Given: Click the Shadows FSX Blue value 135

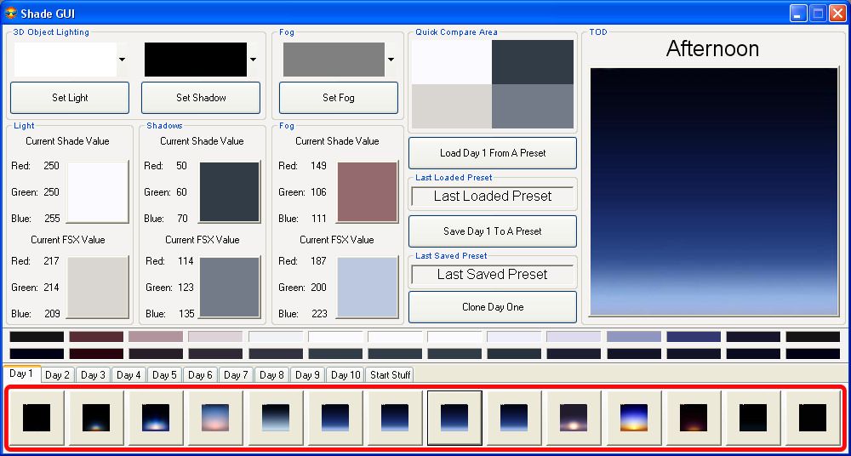Looking at the screenshot, I should [x=186, y=314].
